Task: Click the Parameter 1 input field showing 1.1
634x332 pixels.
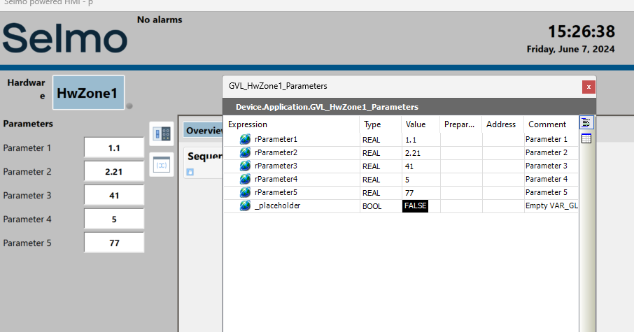Action: tap(114, 147)
